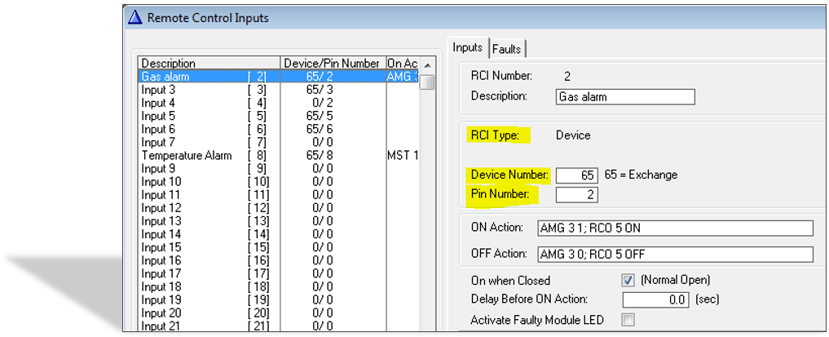Edit the OFF Action field

point(675,254)
